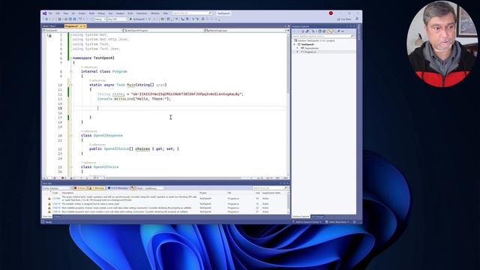Toggle the Warnings filter in Error List

[97, 188]
